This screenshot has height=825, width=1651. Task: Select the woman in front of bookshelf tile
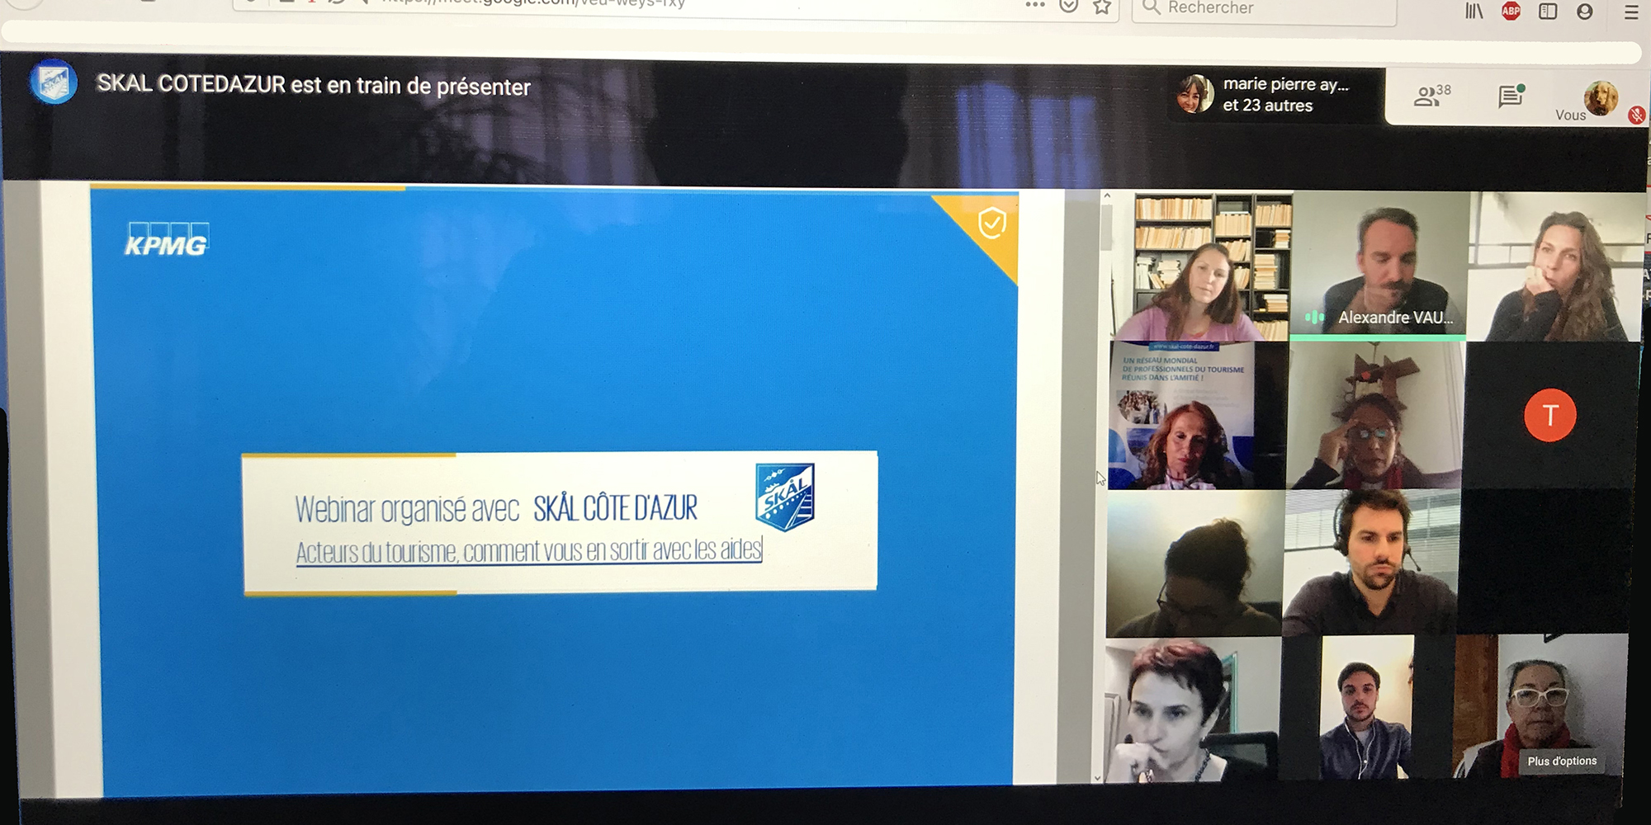point(1201,266)
